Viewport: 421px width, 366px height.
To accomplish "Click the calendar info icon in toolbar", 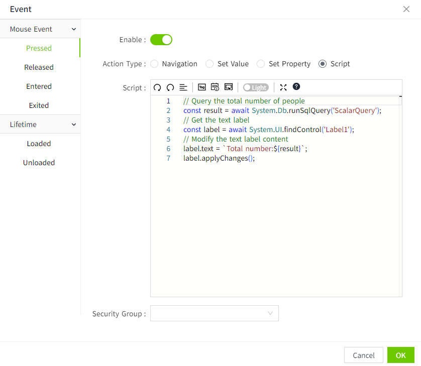I will [x=215, y=87].
